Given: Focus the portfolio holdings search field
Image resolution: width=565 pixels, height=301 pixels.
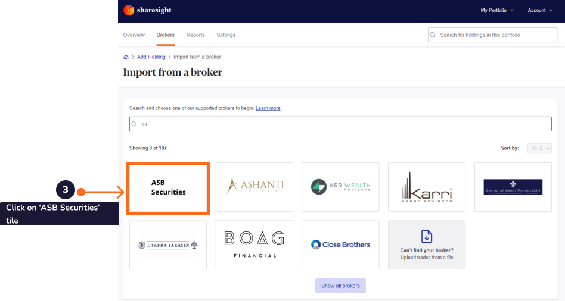Looking at the screenshot, I should point(493,35).
